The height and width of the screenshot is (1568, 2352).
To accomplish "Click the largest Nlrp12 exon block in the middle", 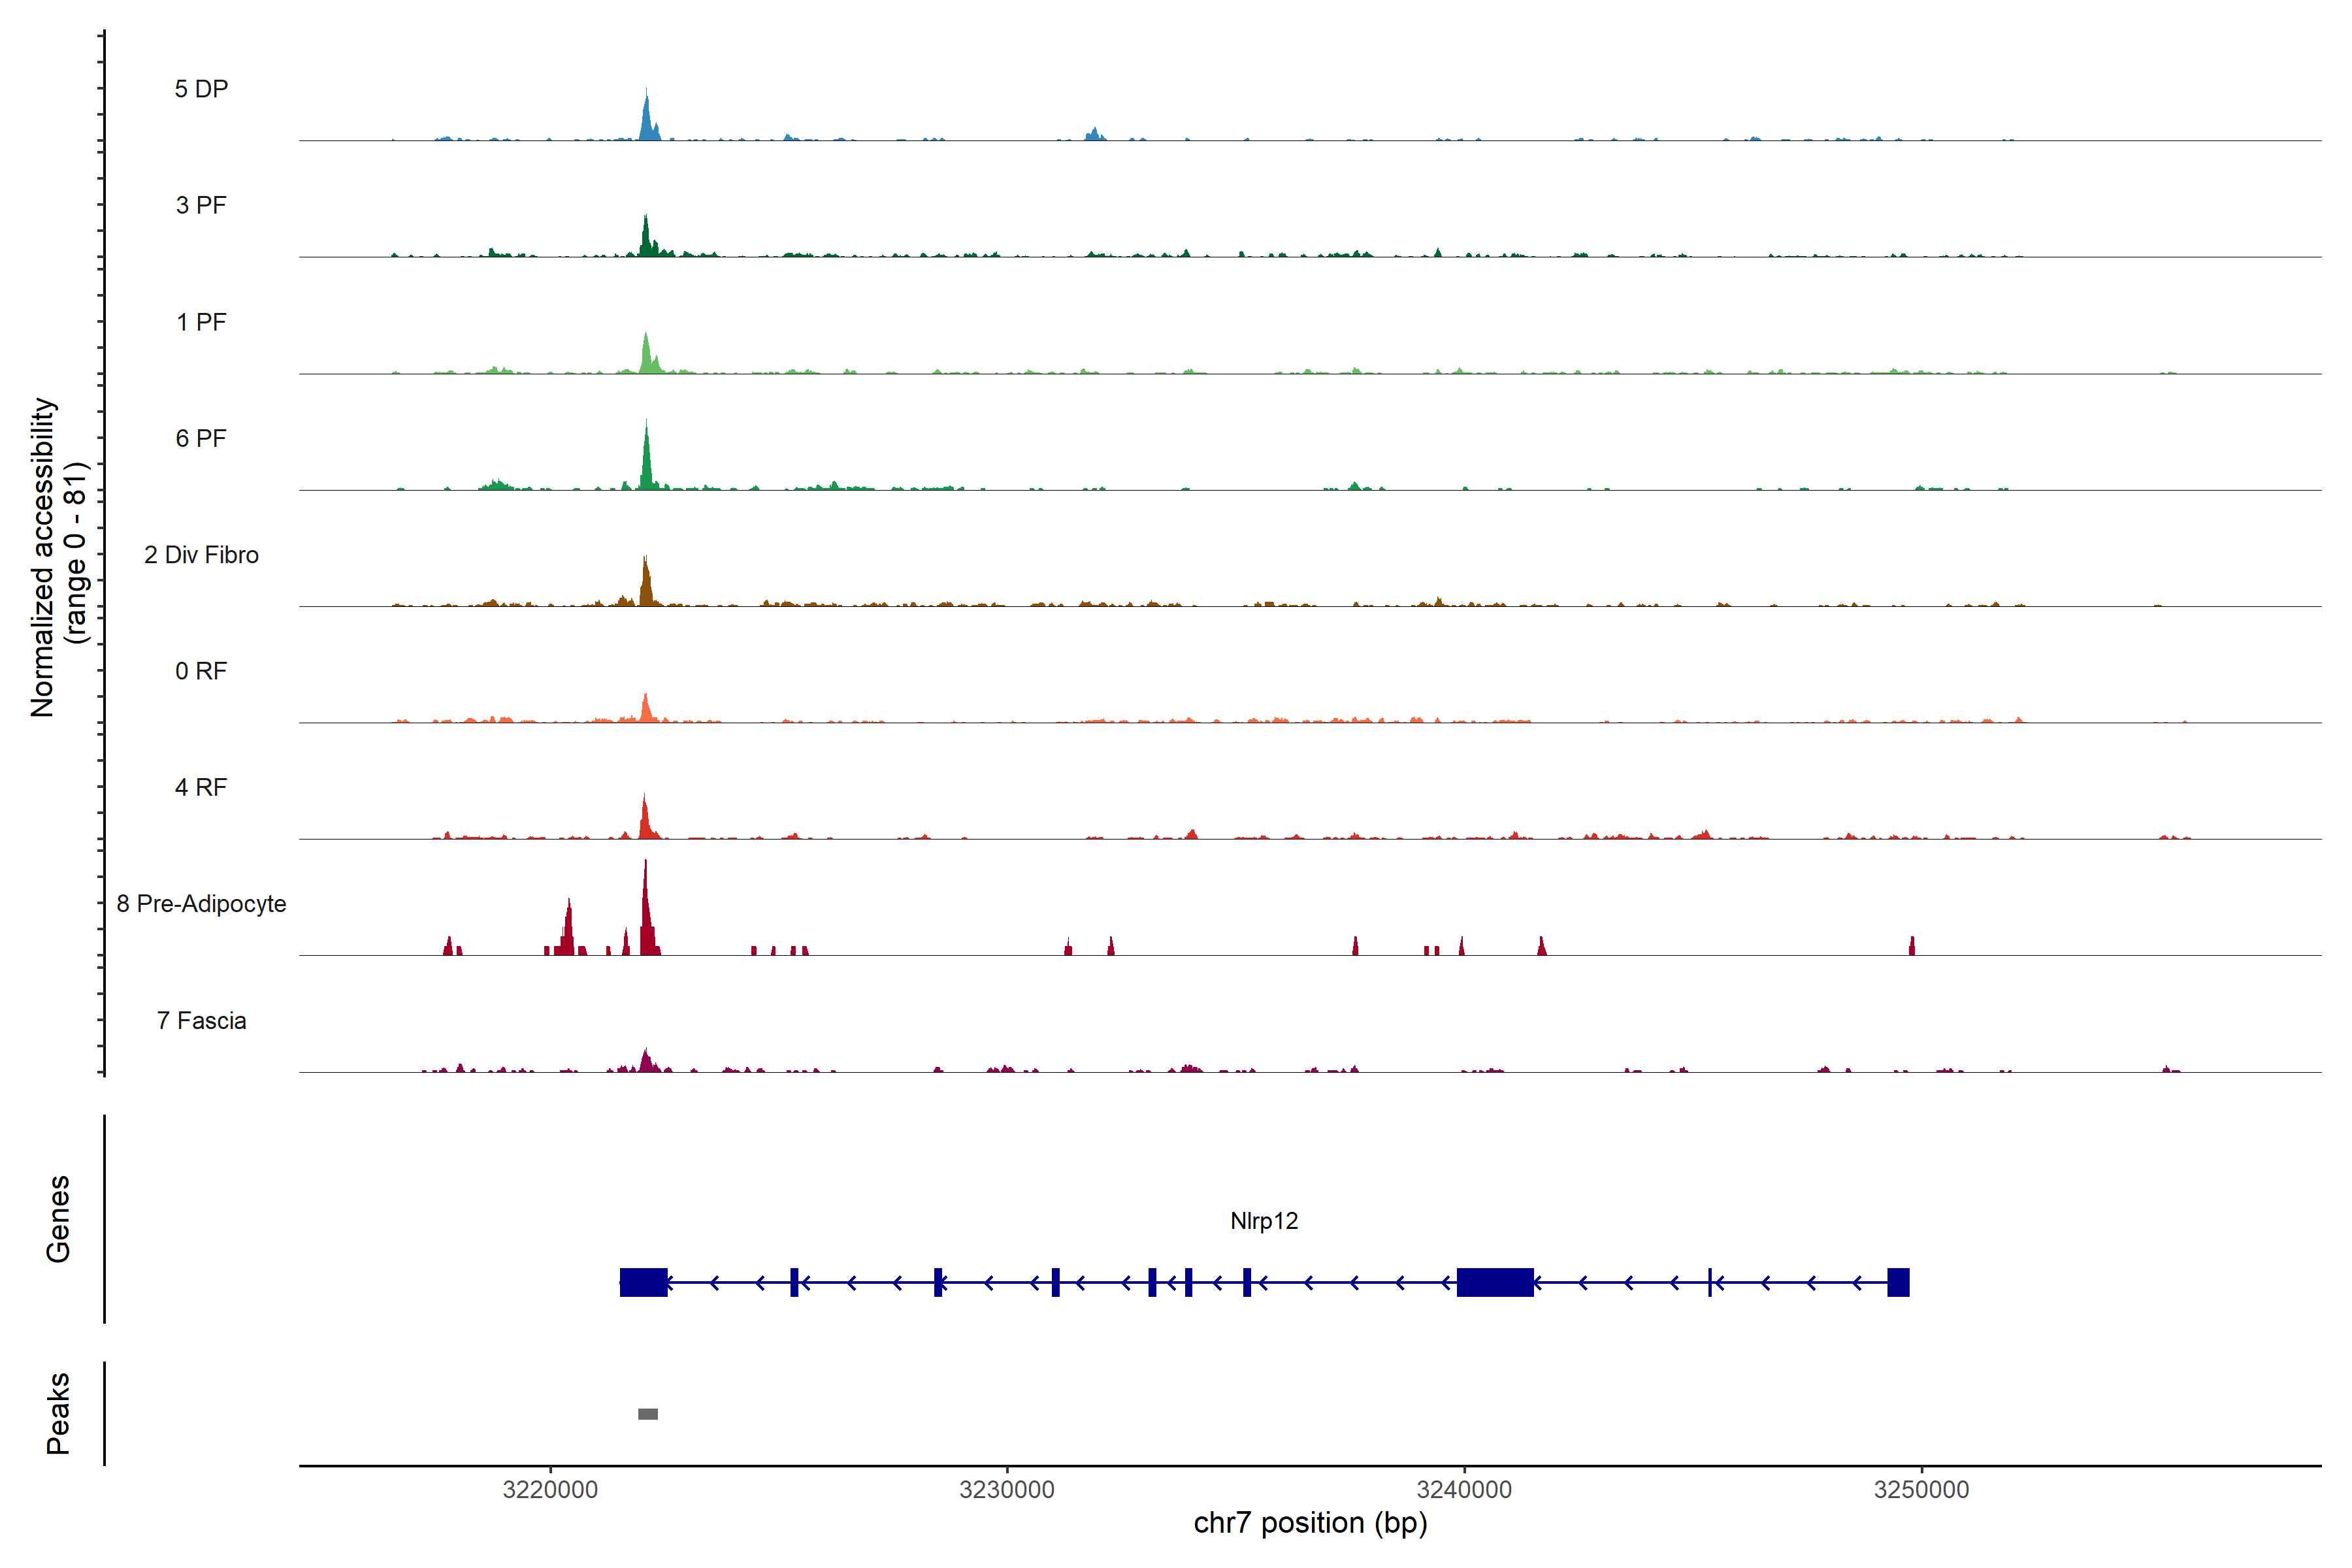I will tap(1494, 1282).
